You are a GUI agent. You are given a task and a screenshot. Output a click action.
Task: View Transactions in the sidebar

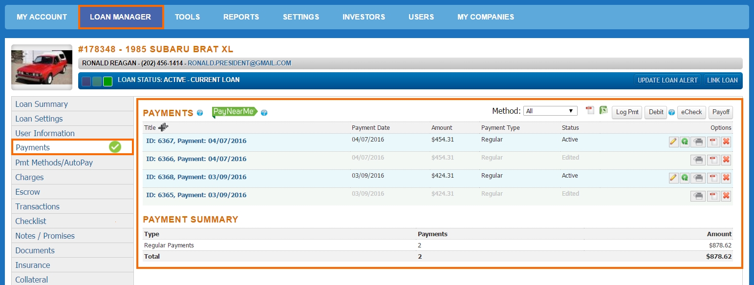click(x=72, y=206)
